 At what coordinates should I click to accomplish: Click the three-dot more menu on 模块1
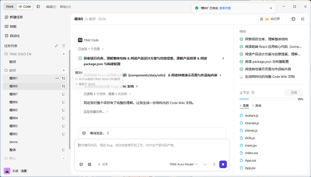pos(57,78)
